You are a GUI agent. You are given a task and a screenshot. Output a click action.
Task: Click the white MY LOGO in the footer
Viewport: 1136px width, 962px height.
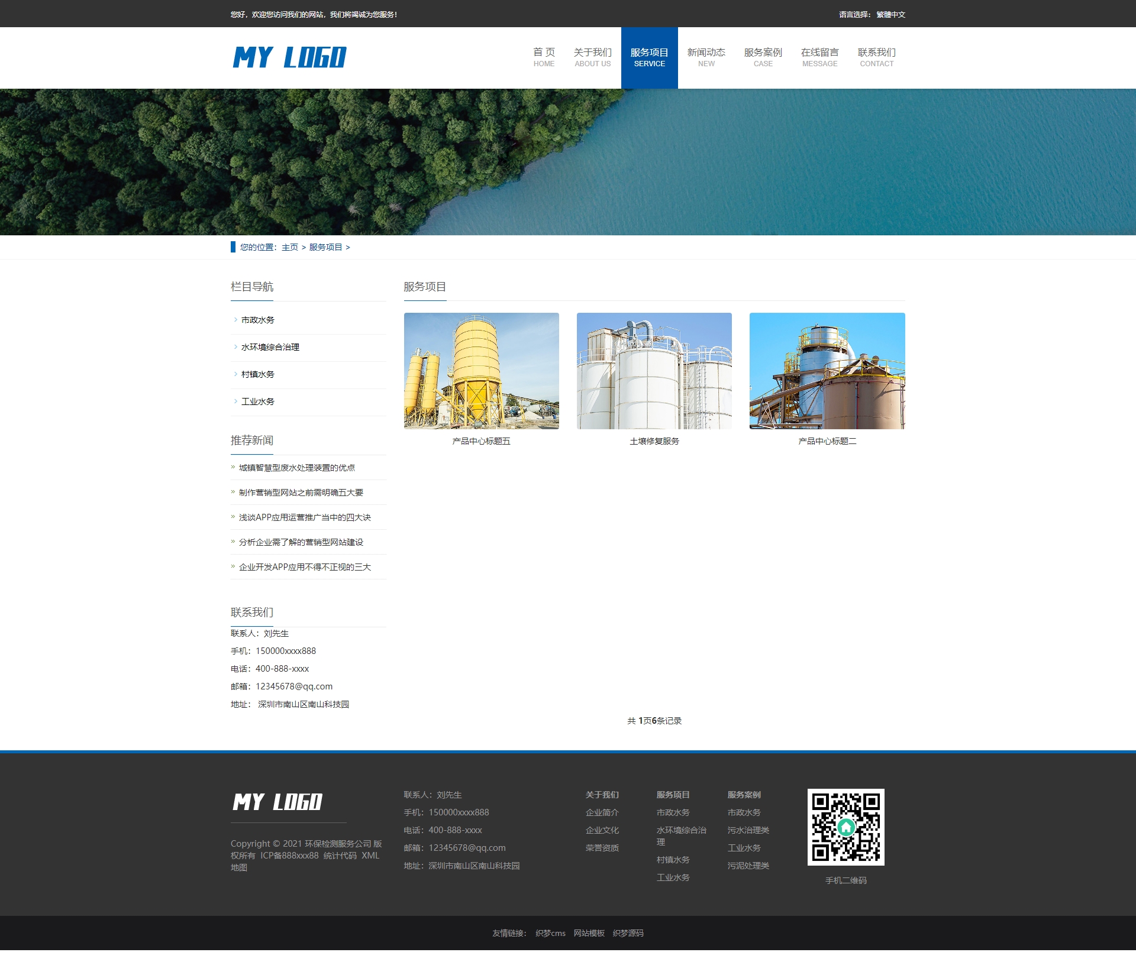click(277, 802)
